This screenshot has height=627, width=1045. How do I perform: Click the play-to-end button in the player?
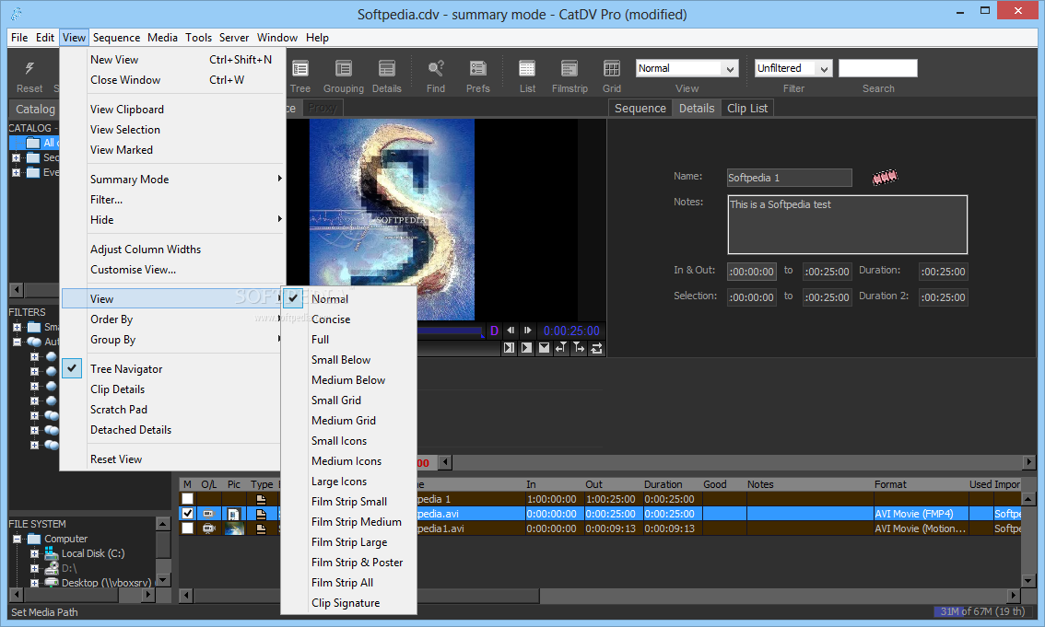(x=510, y=347)
